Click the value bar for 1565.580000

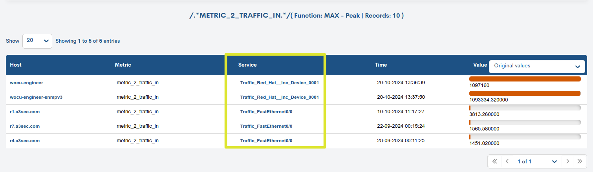[x=525, y=122]
